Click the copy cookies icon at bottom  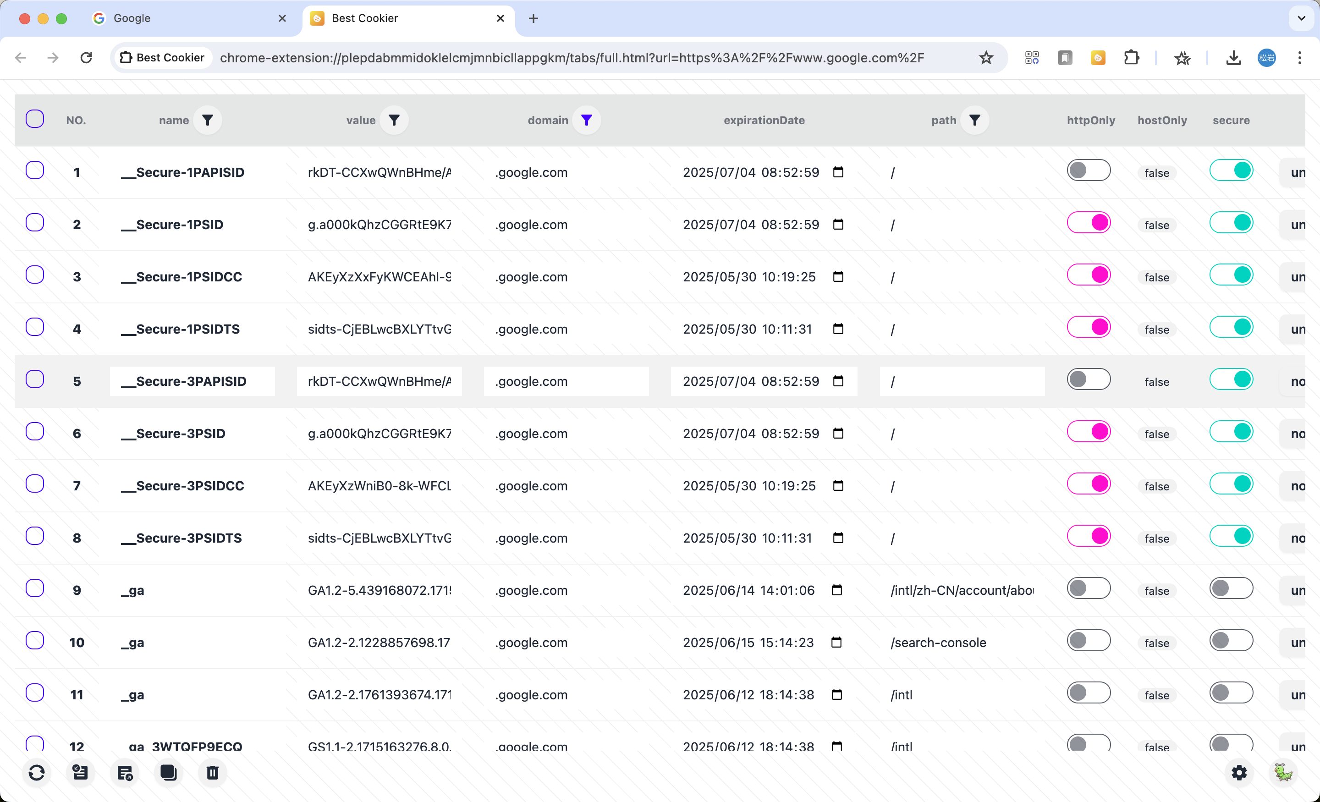pyautogui.click(x=168, y=773)
